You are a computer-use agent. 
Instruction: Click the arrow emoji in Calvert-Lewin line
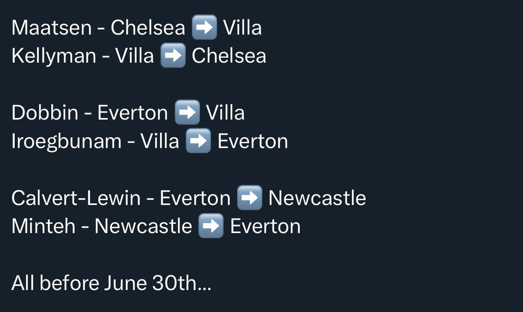pyautogui.click(x=249, y=198)
